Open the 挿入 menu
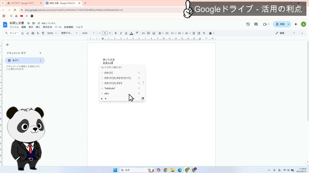309x173 pixels. pos(38,27)
